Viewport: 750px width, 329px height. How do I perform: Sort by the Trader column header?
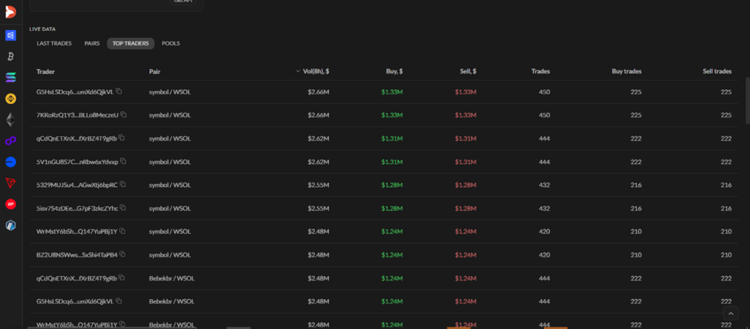(x=45, y=71)
